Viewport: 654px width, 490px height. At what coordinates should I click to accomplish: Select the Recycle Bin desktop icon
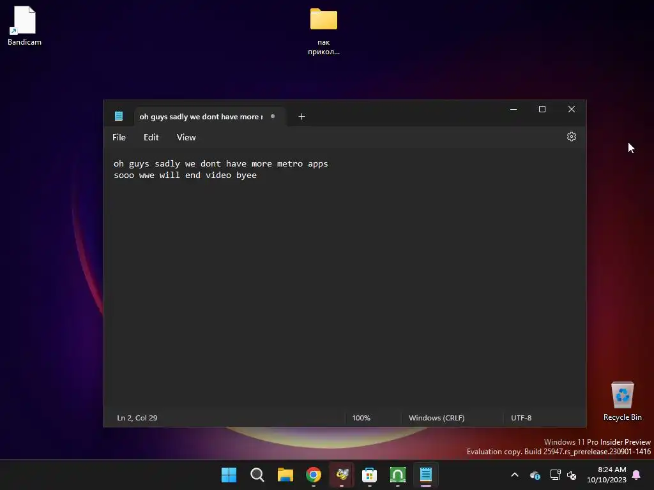click(x=622, y=401)
